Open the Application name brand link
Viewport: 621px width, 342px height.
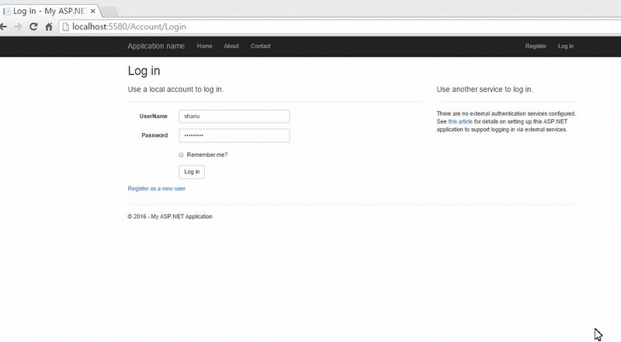(x=156, y=46)
